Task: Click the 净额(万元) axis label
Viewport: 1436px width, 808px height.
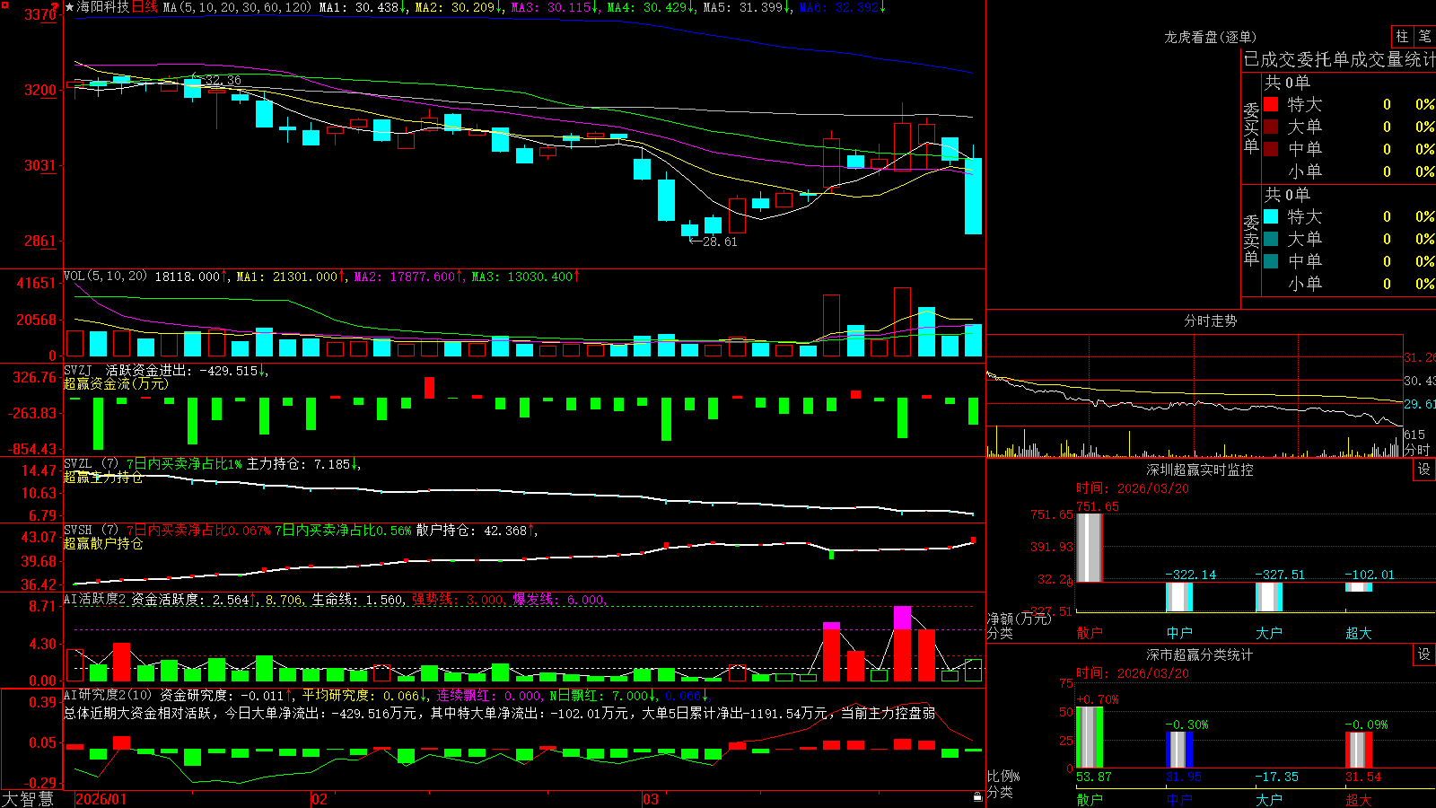Action: click(1019, 619)
